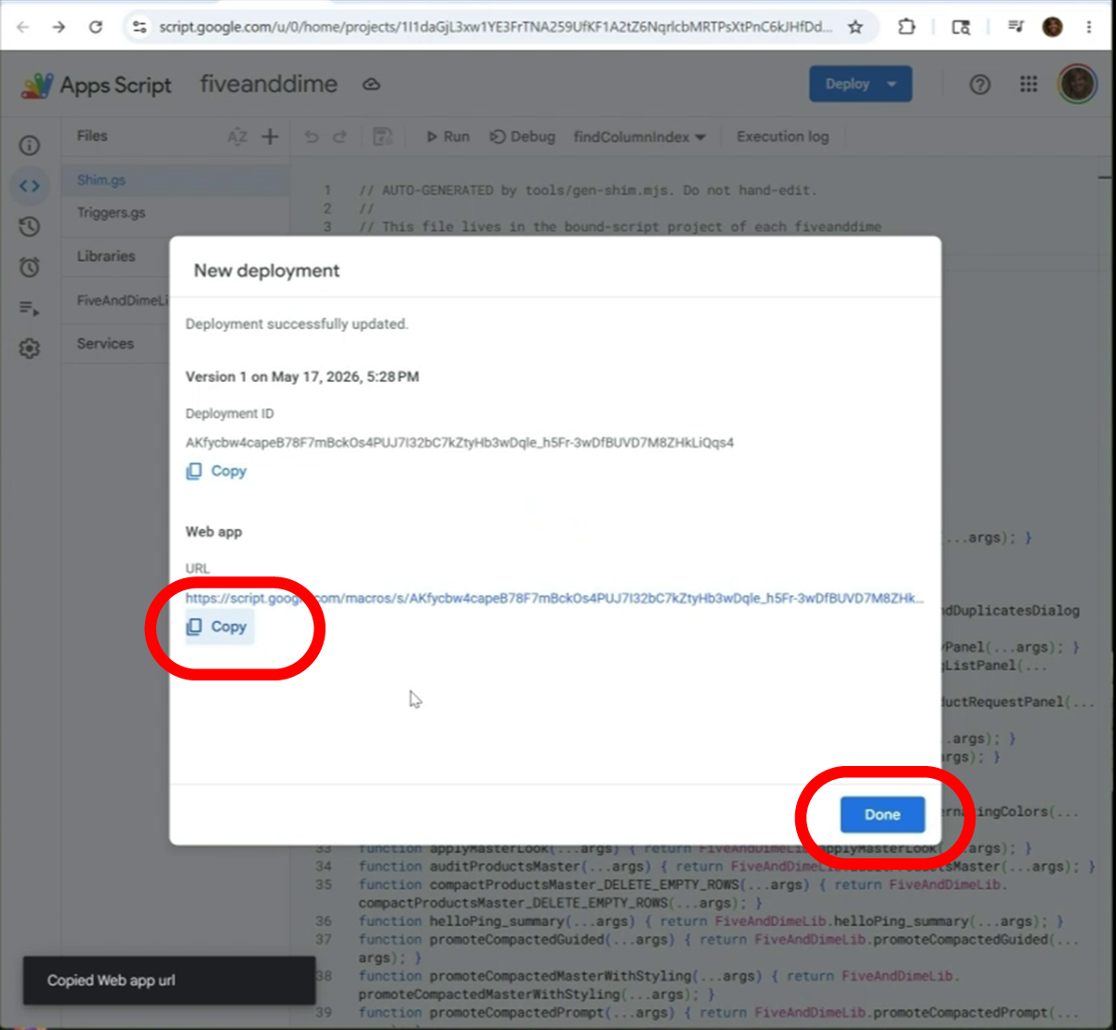
Task: Open Project Settings gear icon
Action: [x=30, y=349]
